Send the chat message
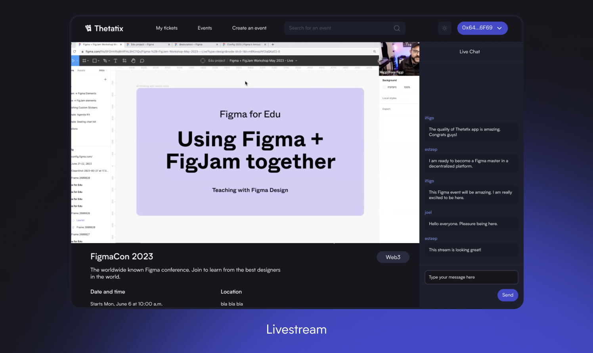Image resolution: width=593 pixels, height=353 pixels. [x=507, y=295]
